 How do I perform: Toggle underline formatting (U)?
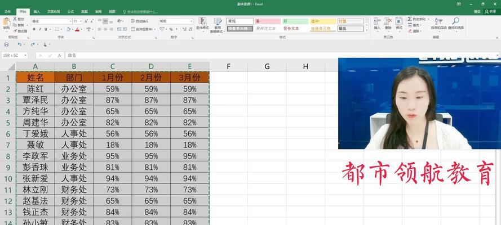coord(46,29)
